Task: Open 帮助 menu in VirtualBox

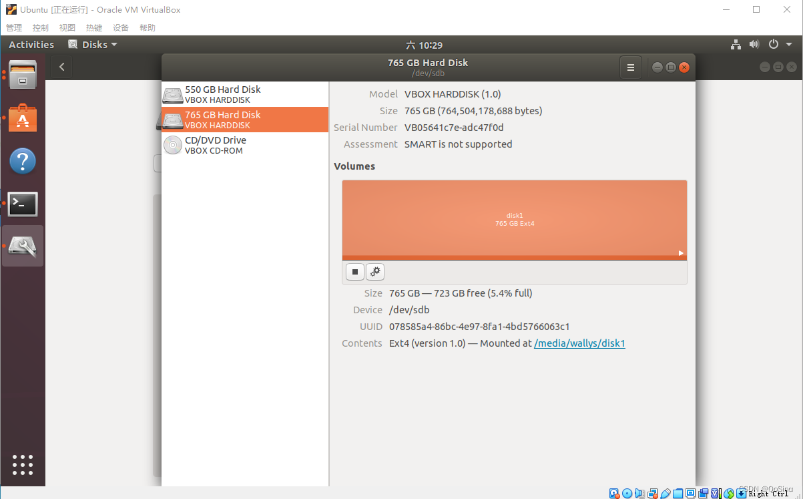Action: click(148, 28)
